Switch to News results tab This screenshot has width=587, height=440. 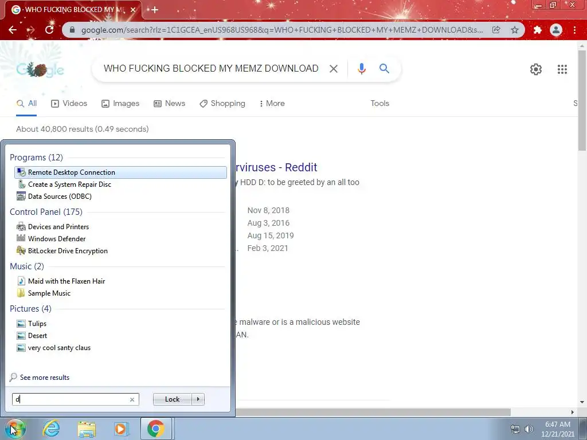(x=170, y=104)
